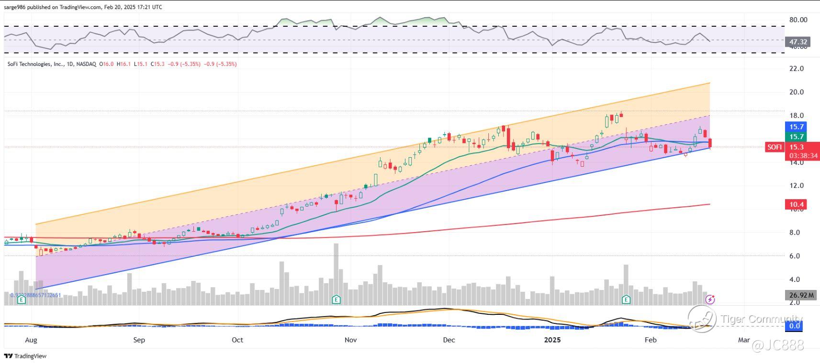Select the blue 15.7 moving average label

tap(796, 127)
